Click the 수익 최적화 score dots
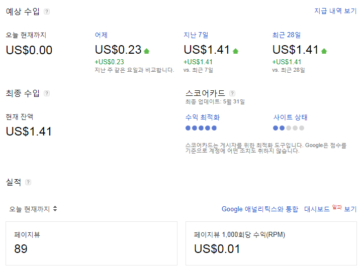This screenshot has width=362, height=271. (201, 128)
